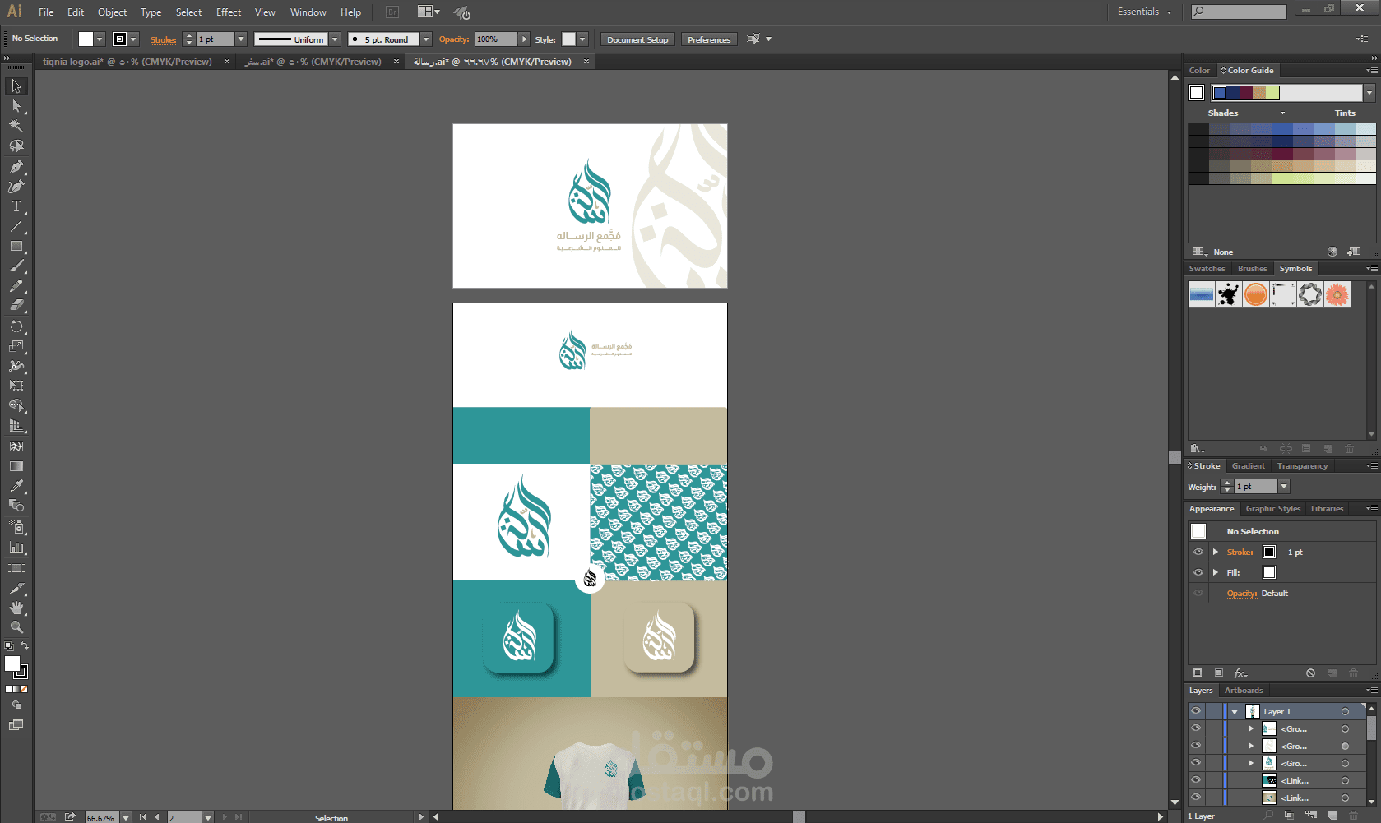Create a new layer in Layers panel

tap(1332, 816)
